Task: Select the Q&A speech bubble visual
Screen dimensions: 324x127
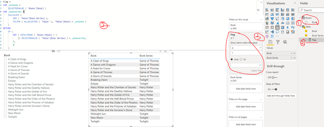Action: point(277,32)
